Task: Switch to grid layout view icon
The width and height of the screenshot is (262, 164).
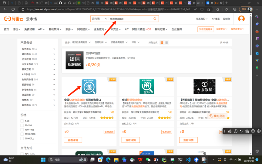Action: click(162, 43)
